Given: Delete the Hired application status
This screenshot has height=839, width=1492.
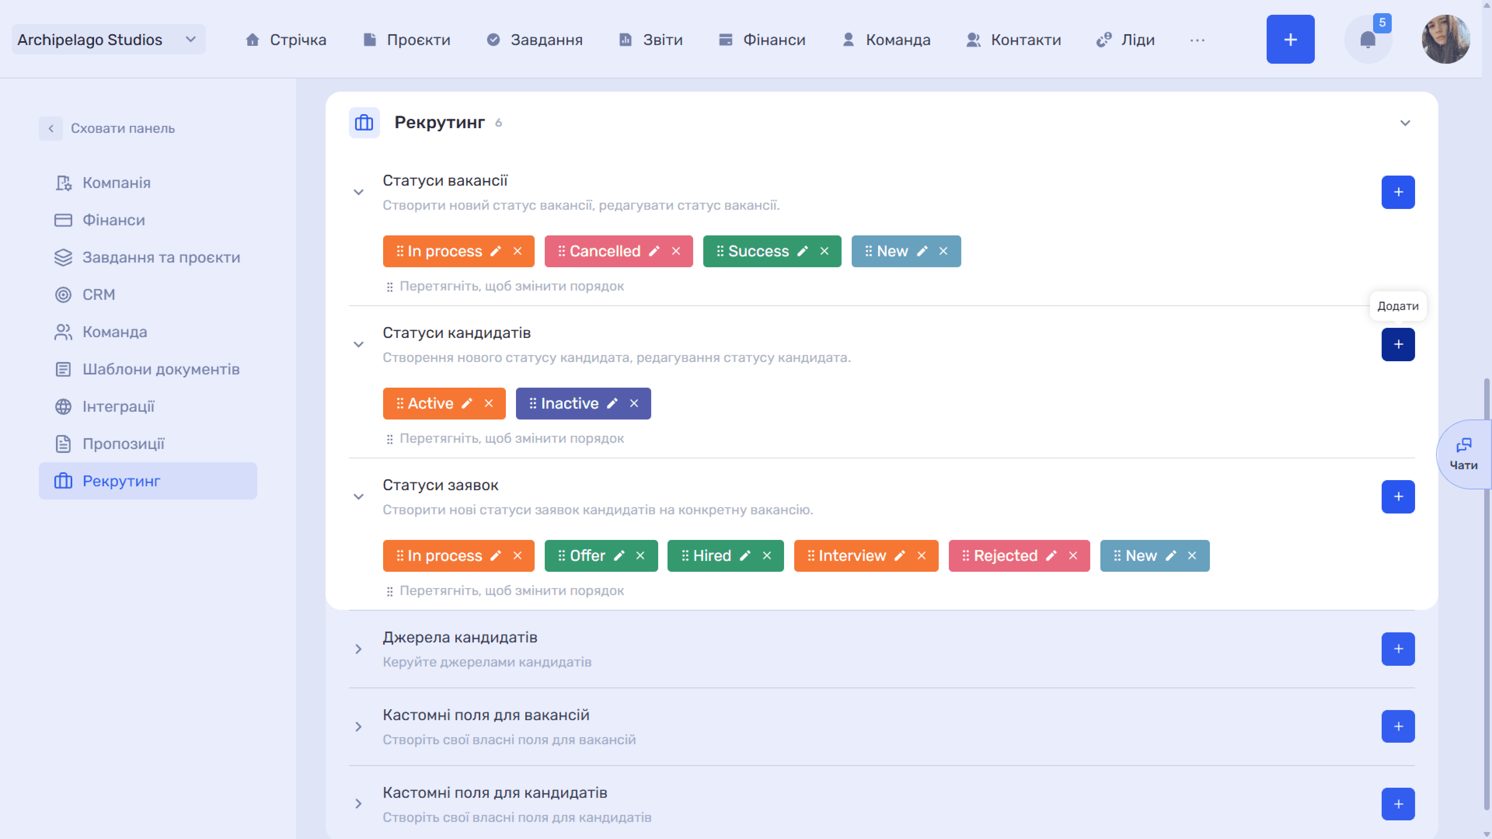Looking at the screenshot, I should (767, 556).
